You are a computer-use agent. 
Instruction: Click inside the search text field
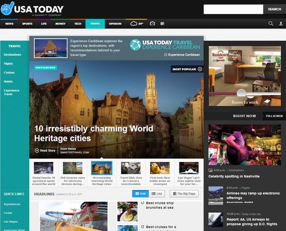coord(233,9)
